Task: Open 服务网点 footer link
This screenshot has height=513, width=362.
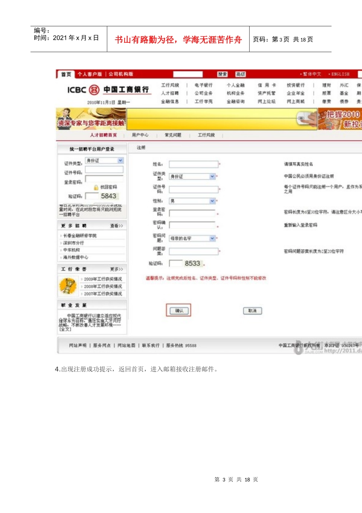Action: click(102, 345)
